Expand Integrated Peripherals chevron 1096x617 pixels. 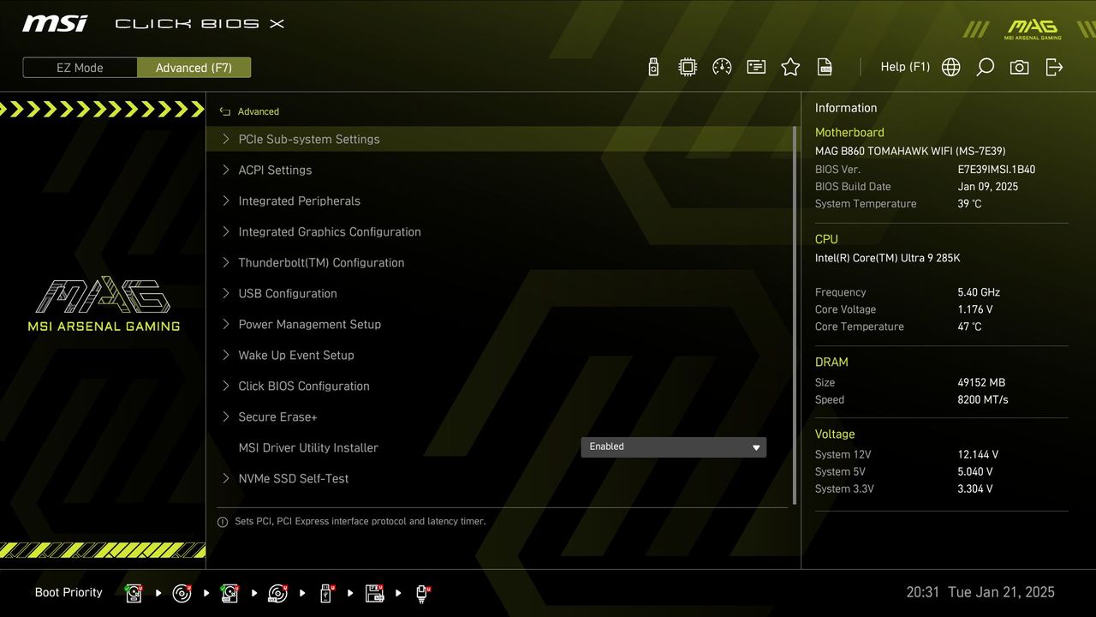[226, 201]
